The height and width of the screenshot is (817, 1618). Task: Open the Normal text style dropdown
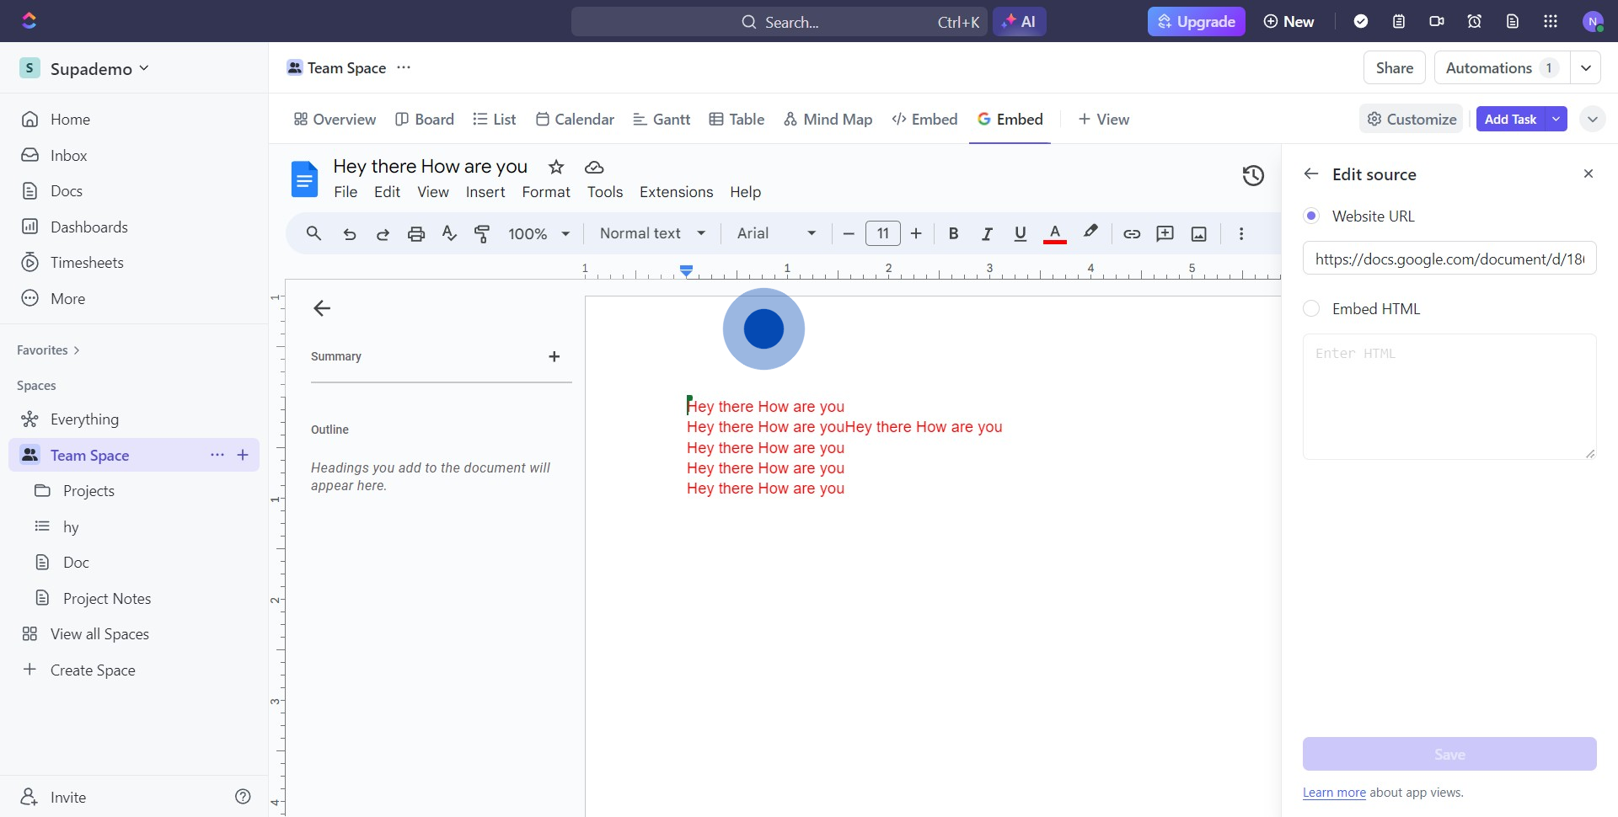[653, 233]
